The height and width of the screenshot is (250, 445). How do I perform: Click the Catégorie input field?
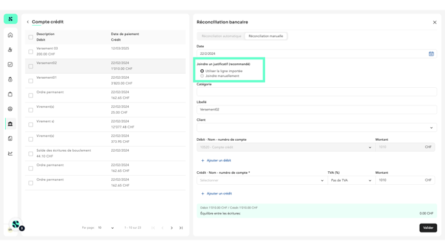317,92
